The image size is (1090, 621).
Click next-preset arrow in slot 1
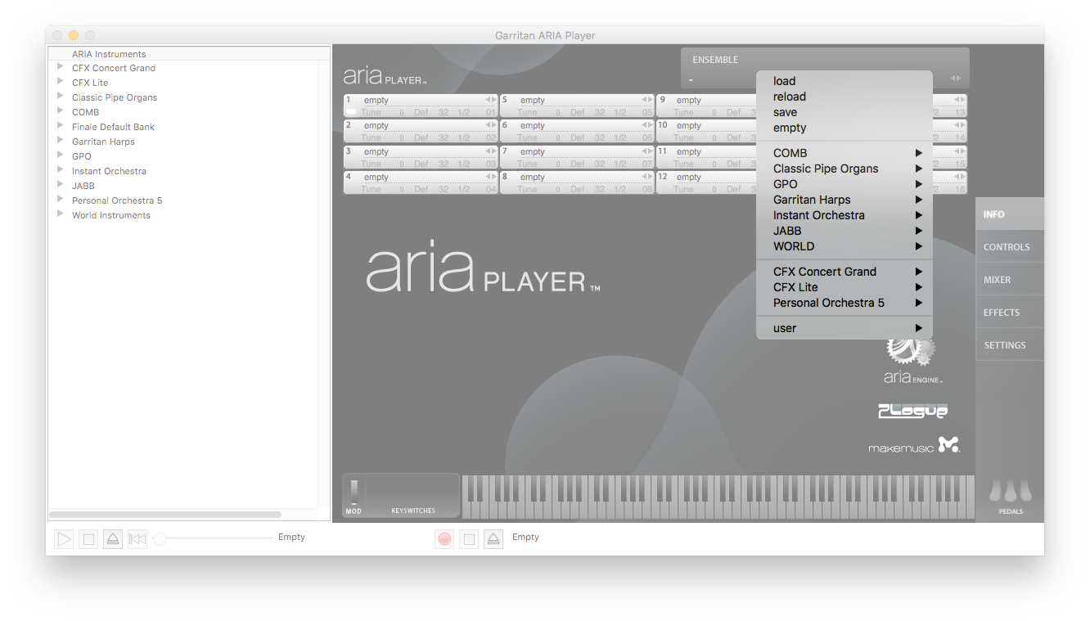point(493,100)
